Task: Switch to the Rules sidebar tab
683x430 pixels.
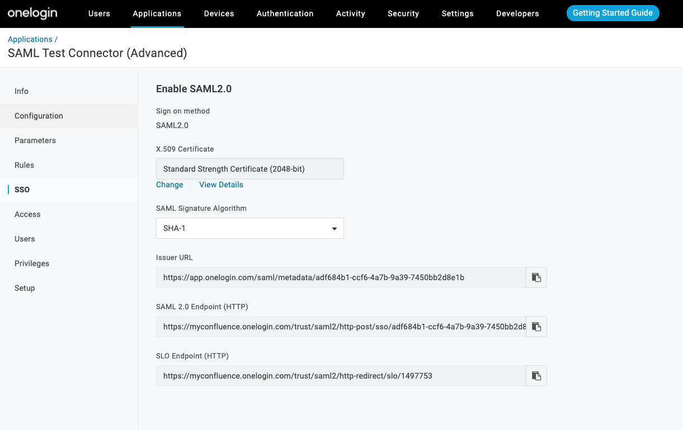Action: pos(69,165)
